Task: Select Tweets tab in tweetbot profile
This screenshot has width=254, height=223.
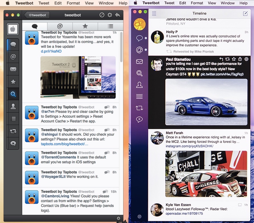Action: click(35, 26)
